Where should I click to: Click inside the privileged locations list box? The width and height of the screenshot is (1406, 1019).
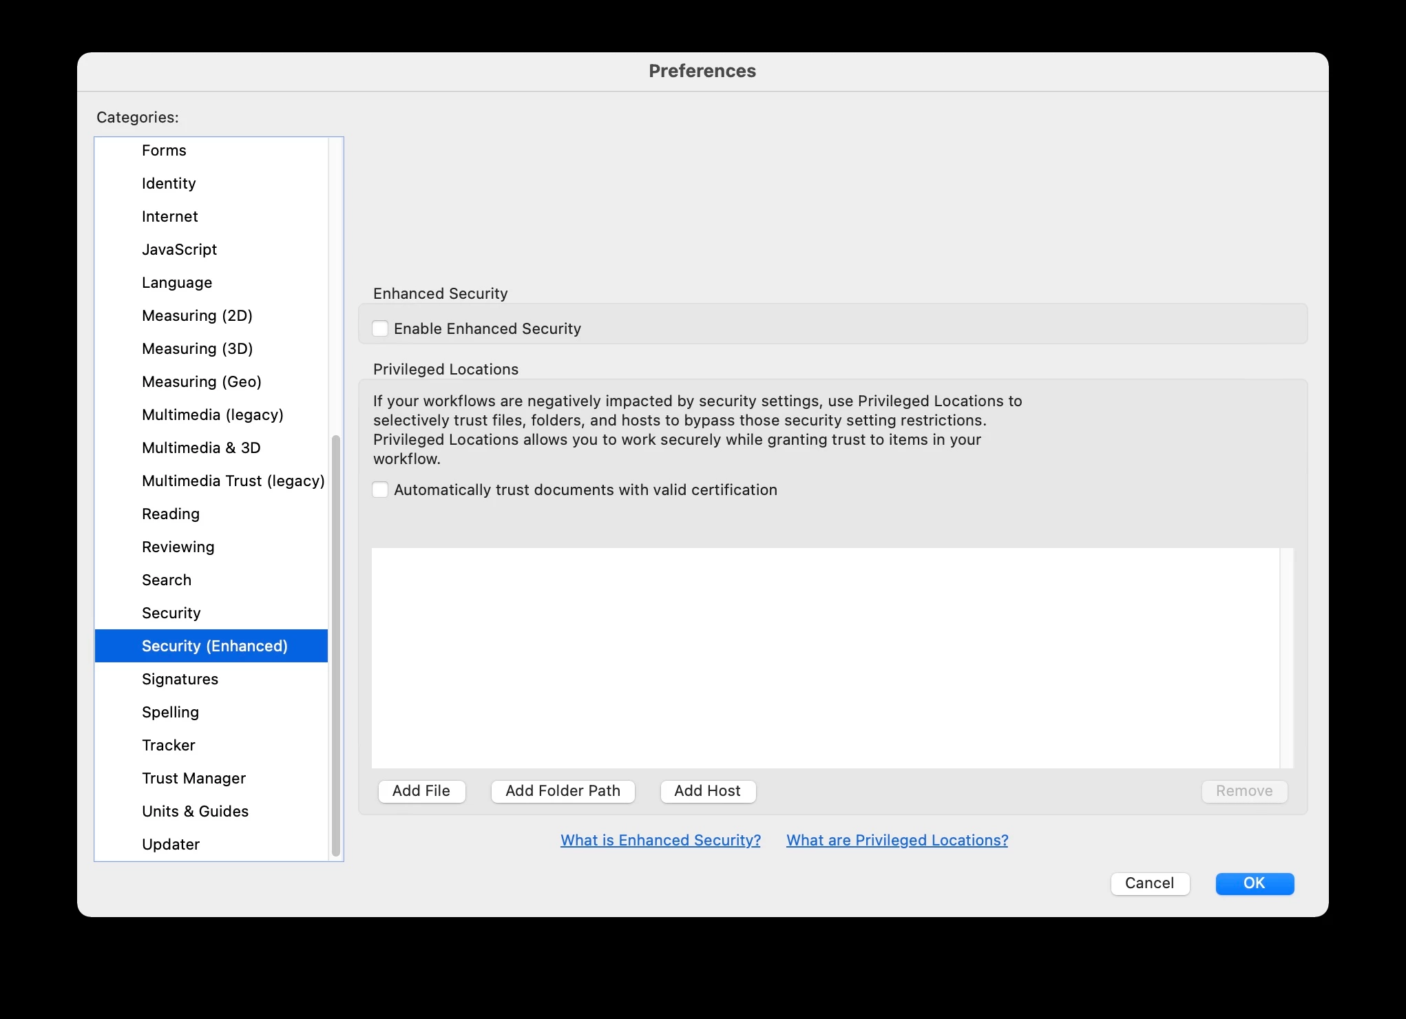click(x=825, y=658)
